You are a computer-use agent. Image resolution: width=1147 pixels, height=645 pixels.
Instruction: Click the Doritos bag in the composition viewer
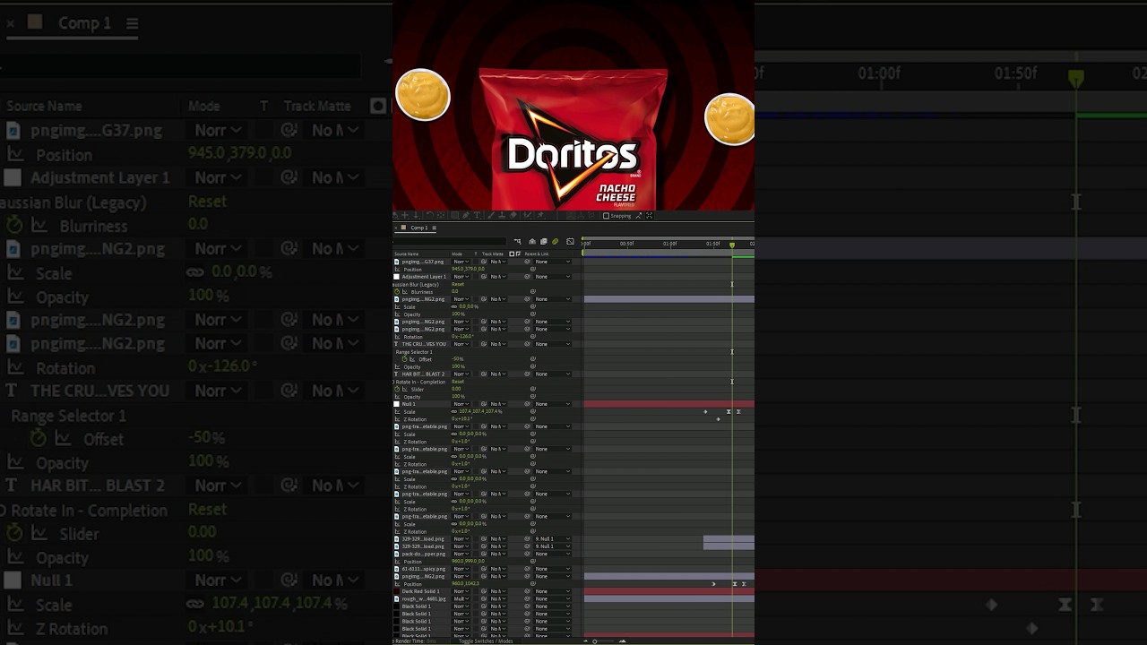tap(573, 139)
